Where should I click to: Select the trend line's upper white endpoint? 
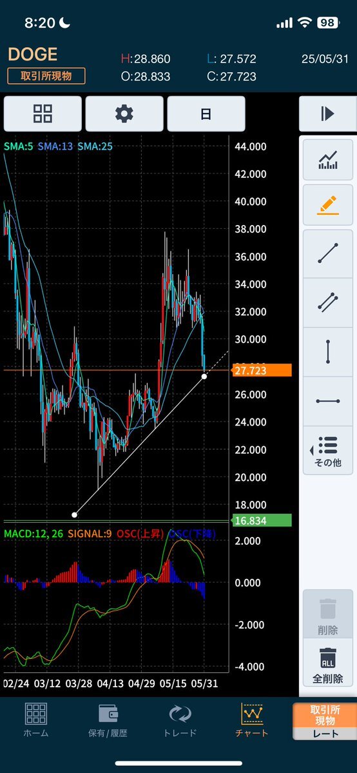(205, 376)
